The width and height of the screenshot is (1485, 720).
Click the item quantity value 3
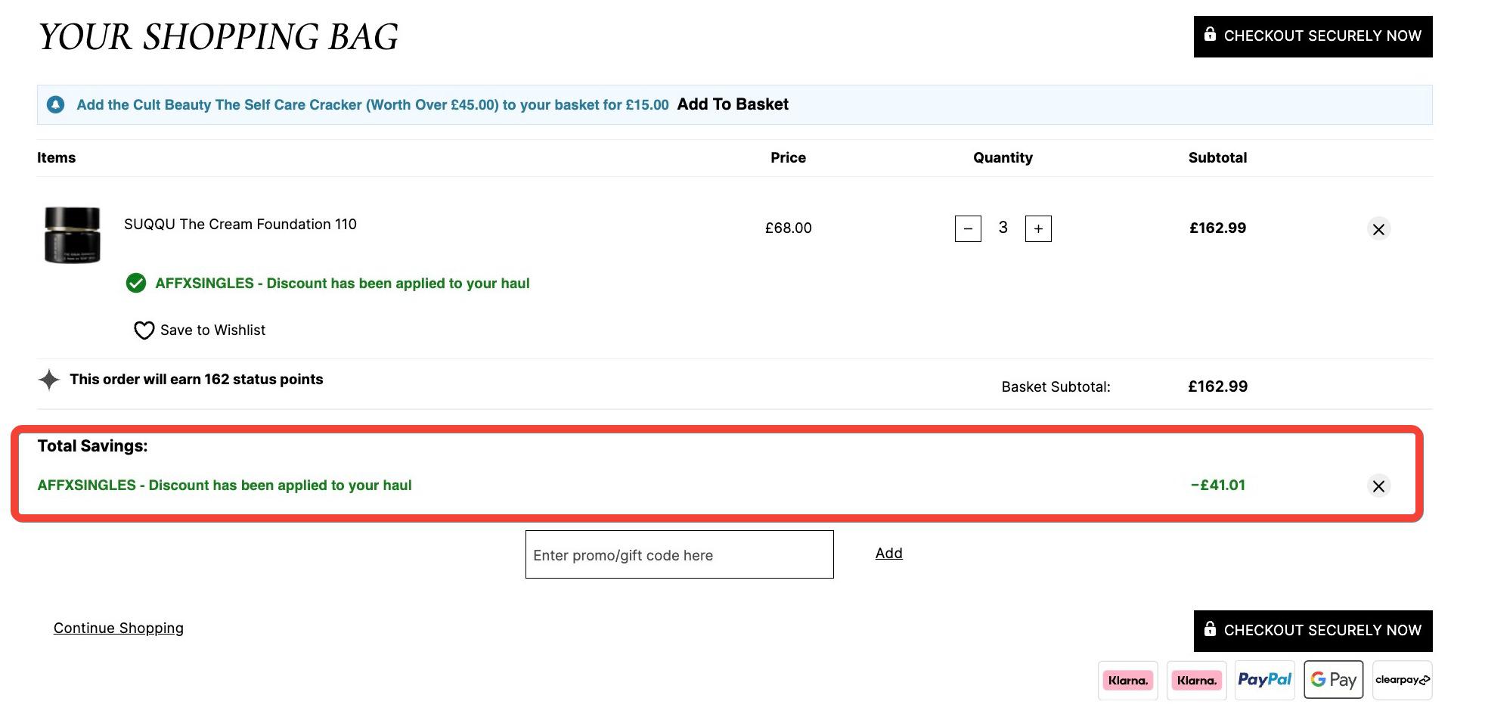tap(1003, 228)
